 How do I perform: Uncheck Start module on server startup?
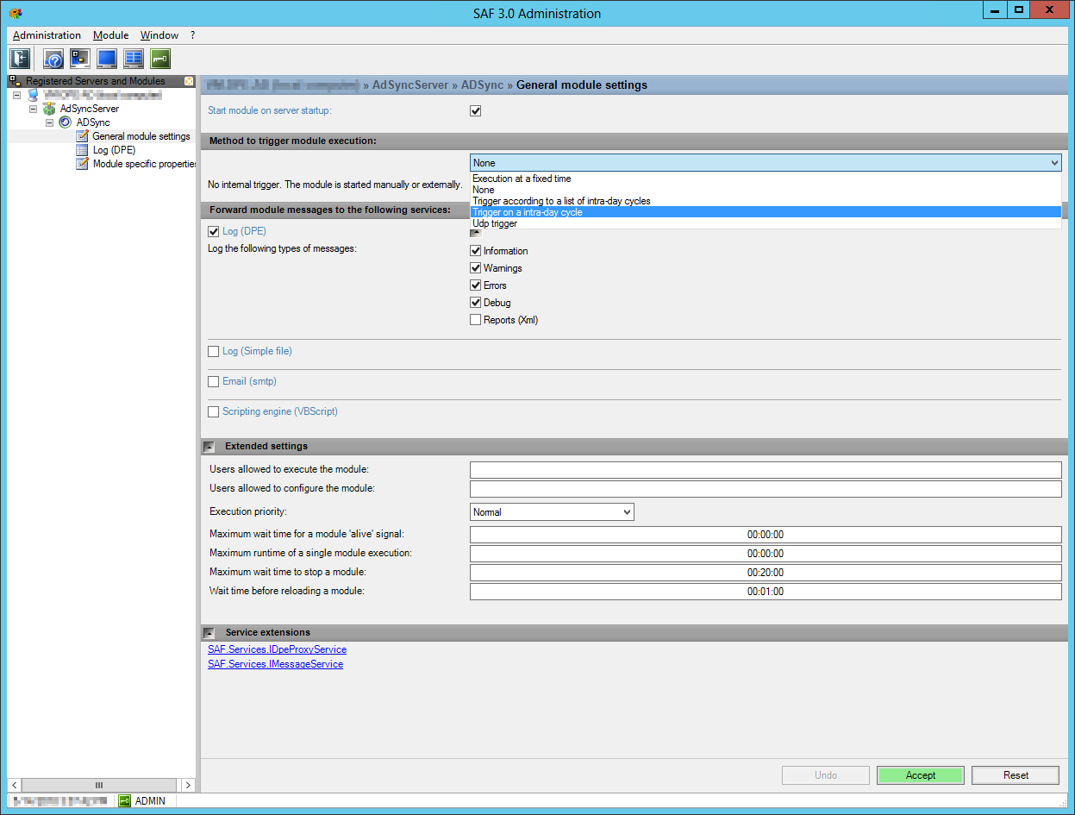click(x=475, y=110)
